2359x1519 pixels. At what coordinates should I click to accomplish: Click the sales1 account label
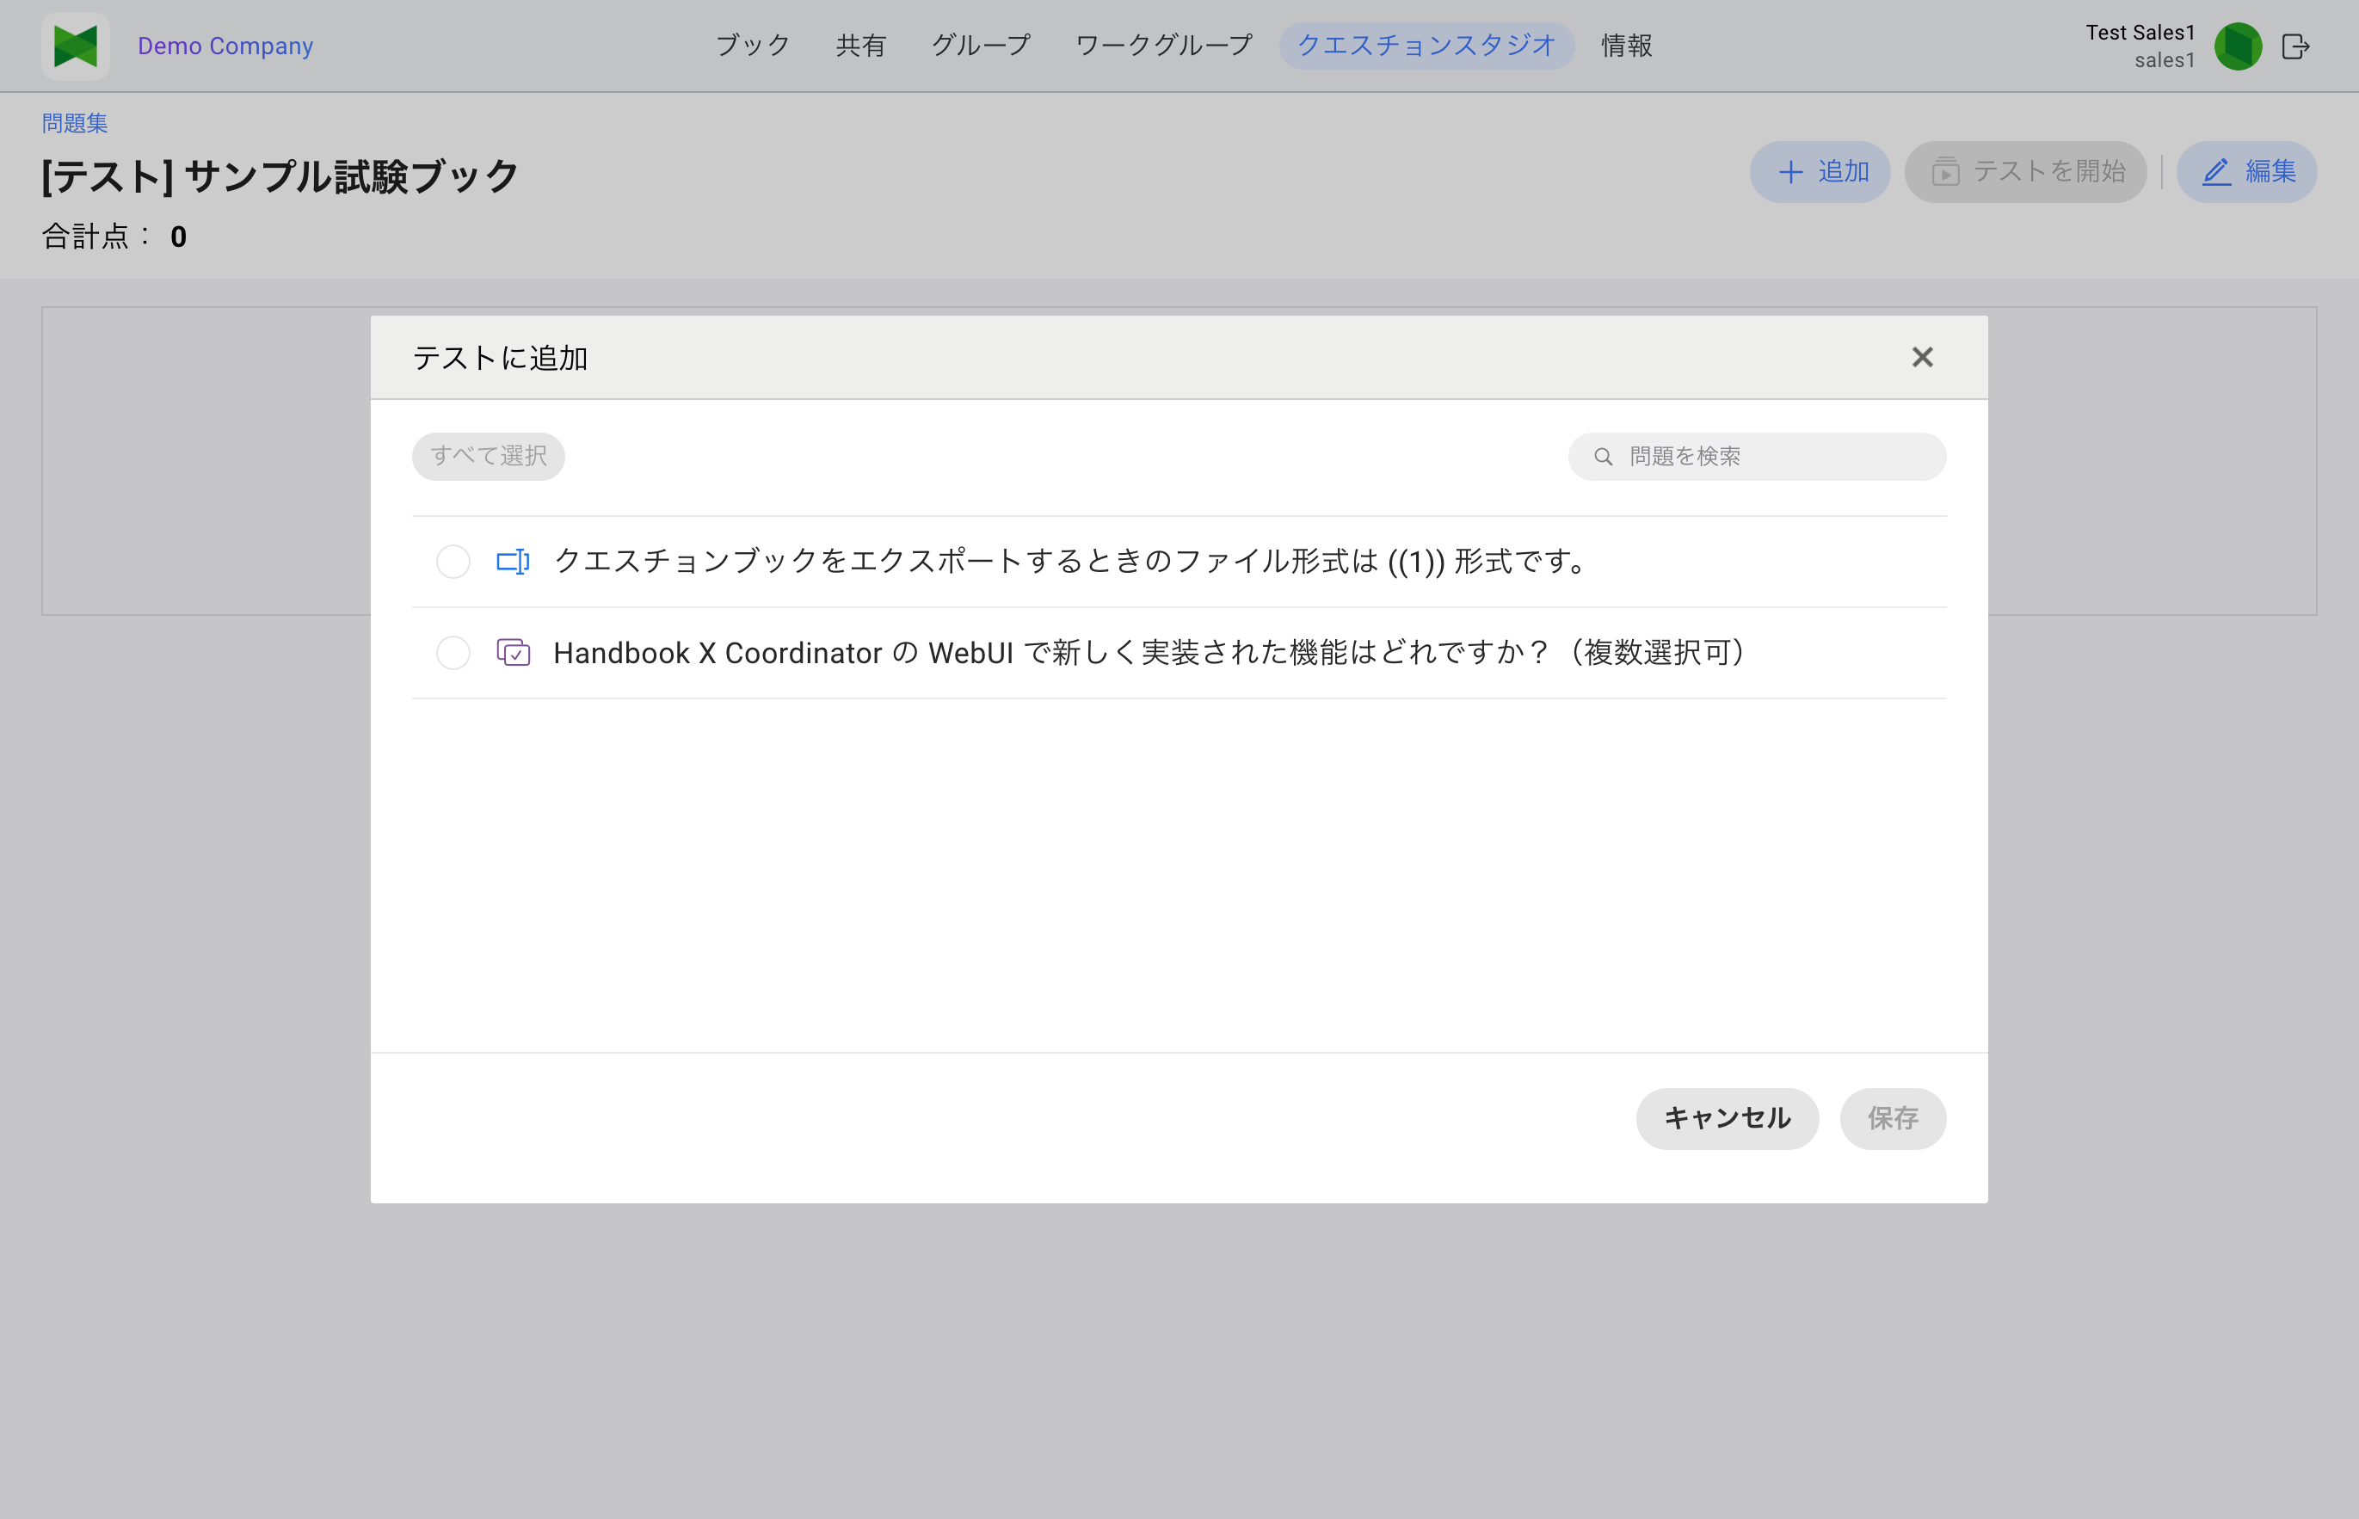2164,60
